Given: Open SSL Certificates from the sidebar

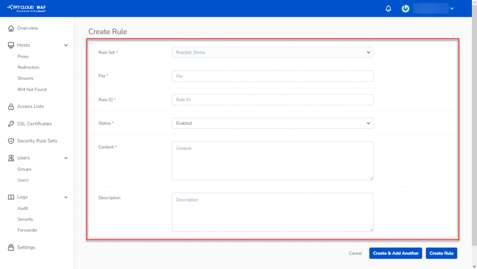Looking at the screenshot, I should coord(10,123).
